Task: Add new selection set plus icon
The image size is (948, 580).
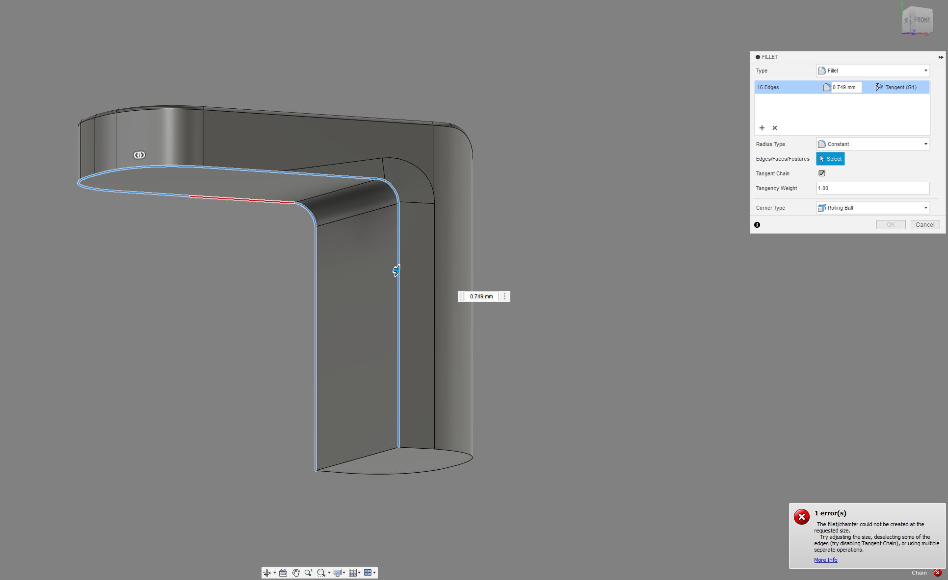Action: [762, 128]
